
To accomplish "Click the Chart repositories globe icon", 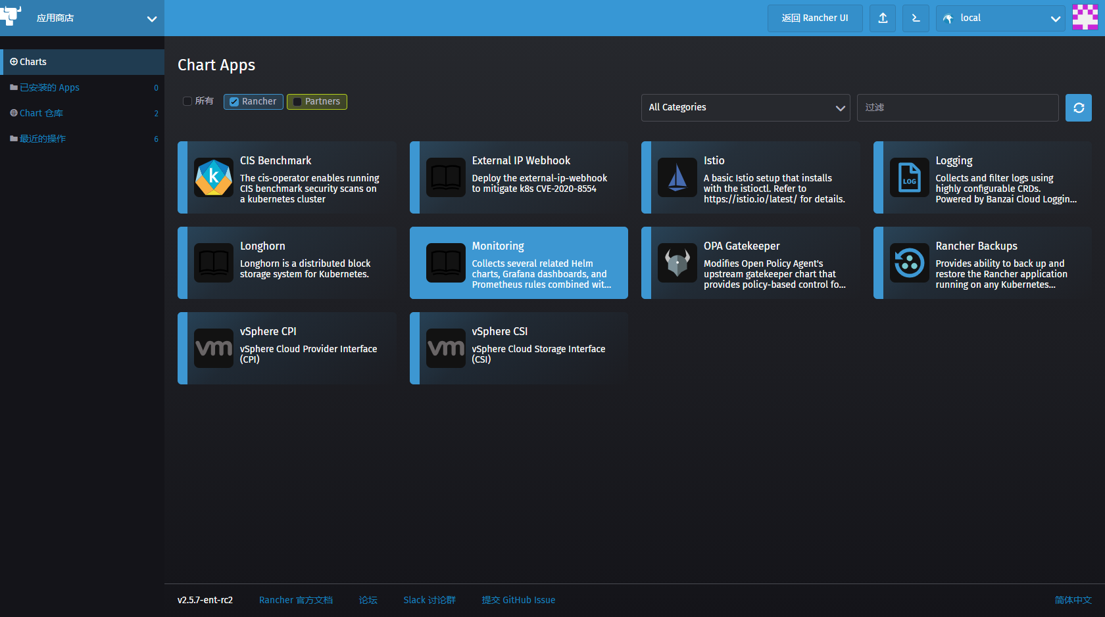I will 14,113.
